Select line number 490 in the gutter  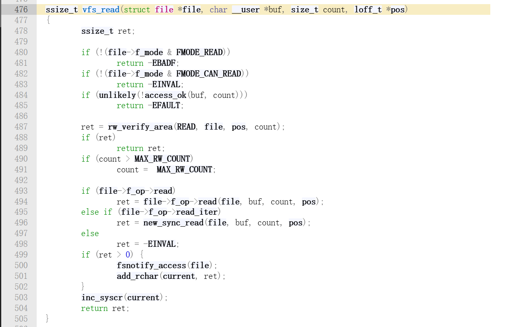click(x=21, y=159)
